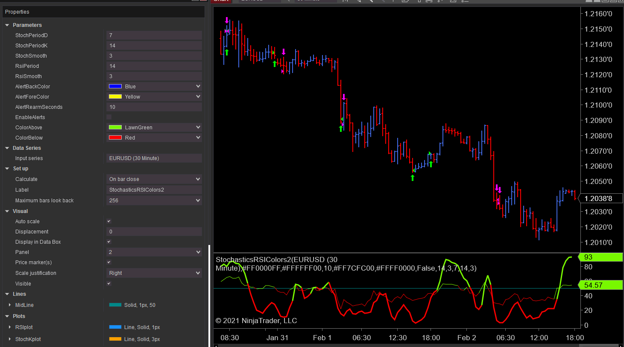Open the AlertBackColor dropdown

coord(154,86)
